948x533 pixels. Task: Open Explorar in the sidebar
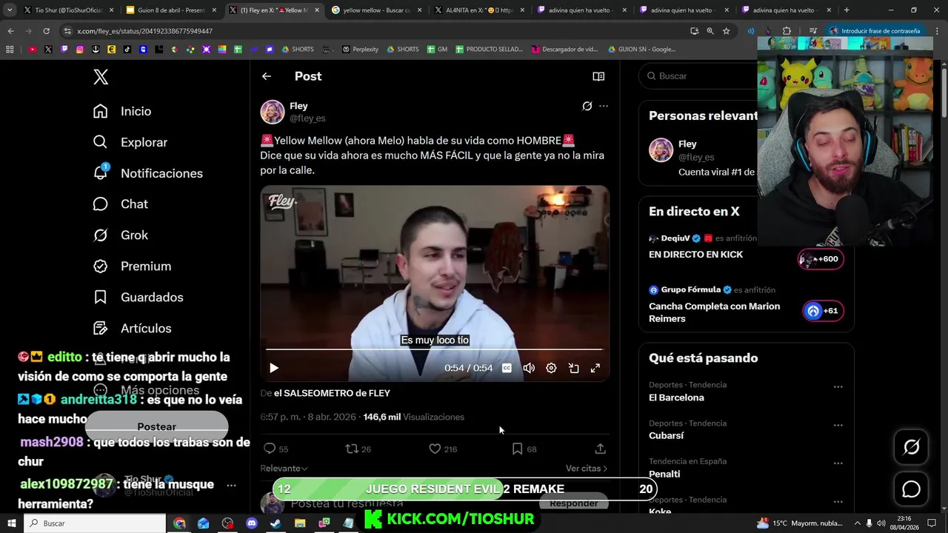130,142
